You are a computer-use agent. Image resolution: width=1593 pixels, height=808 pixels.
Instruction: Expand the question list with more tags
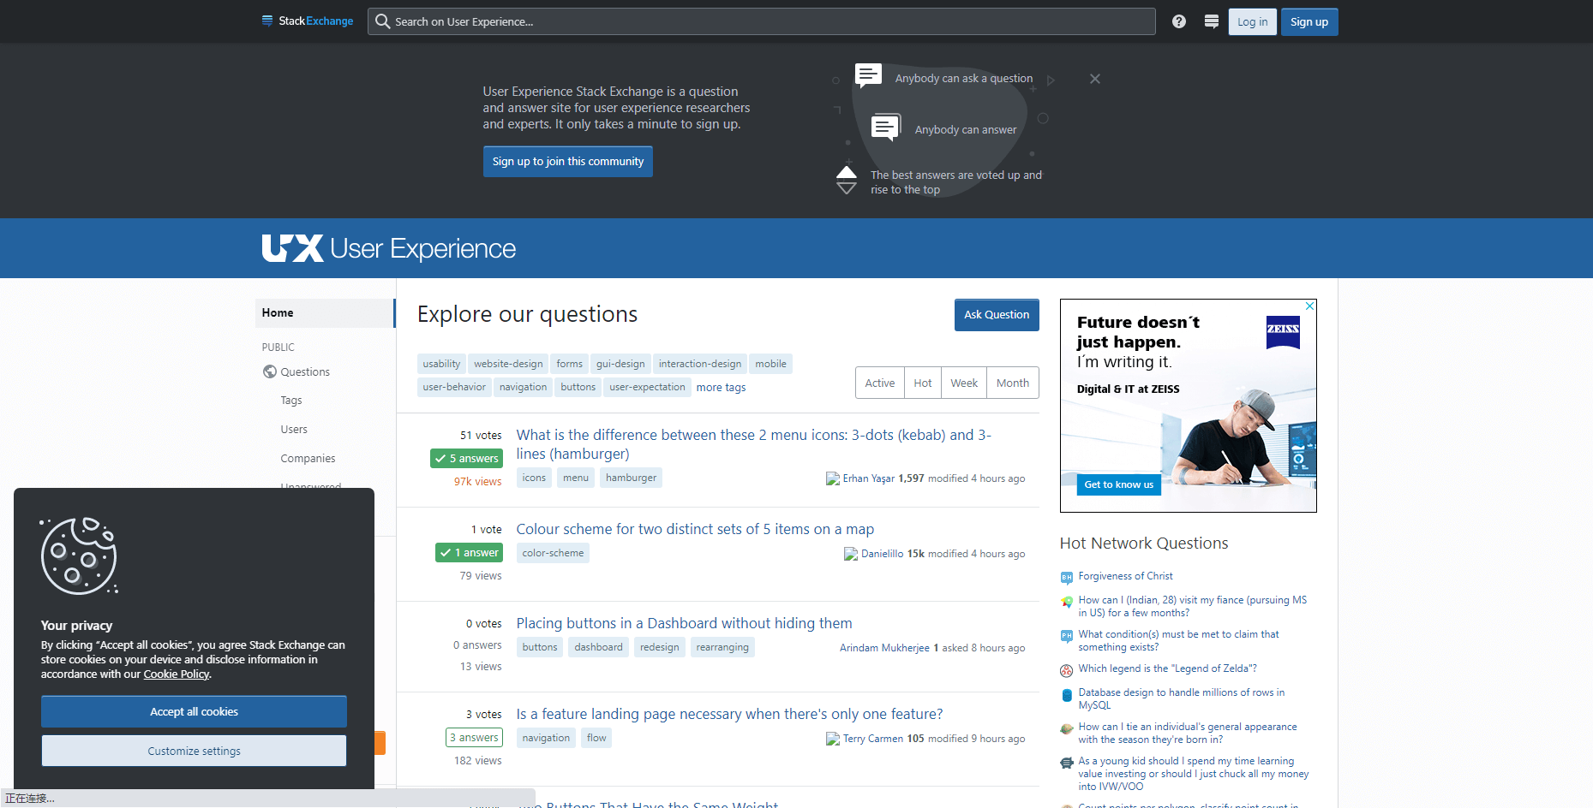click(721, 387)
